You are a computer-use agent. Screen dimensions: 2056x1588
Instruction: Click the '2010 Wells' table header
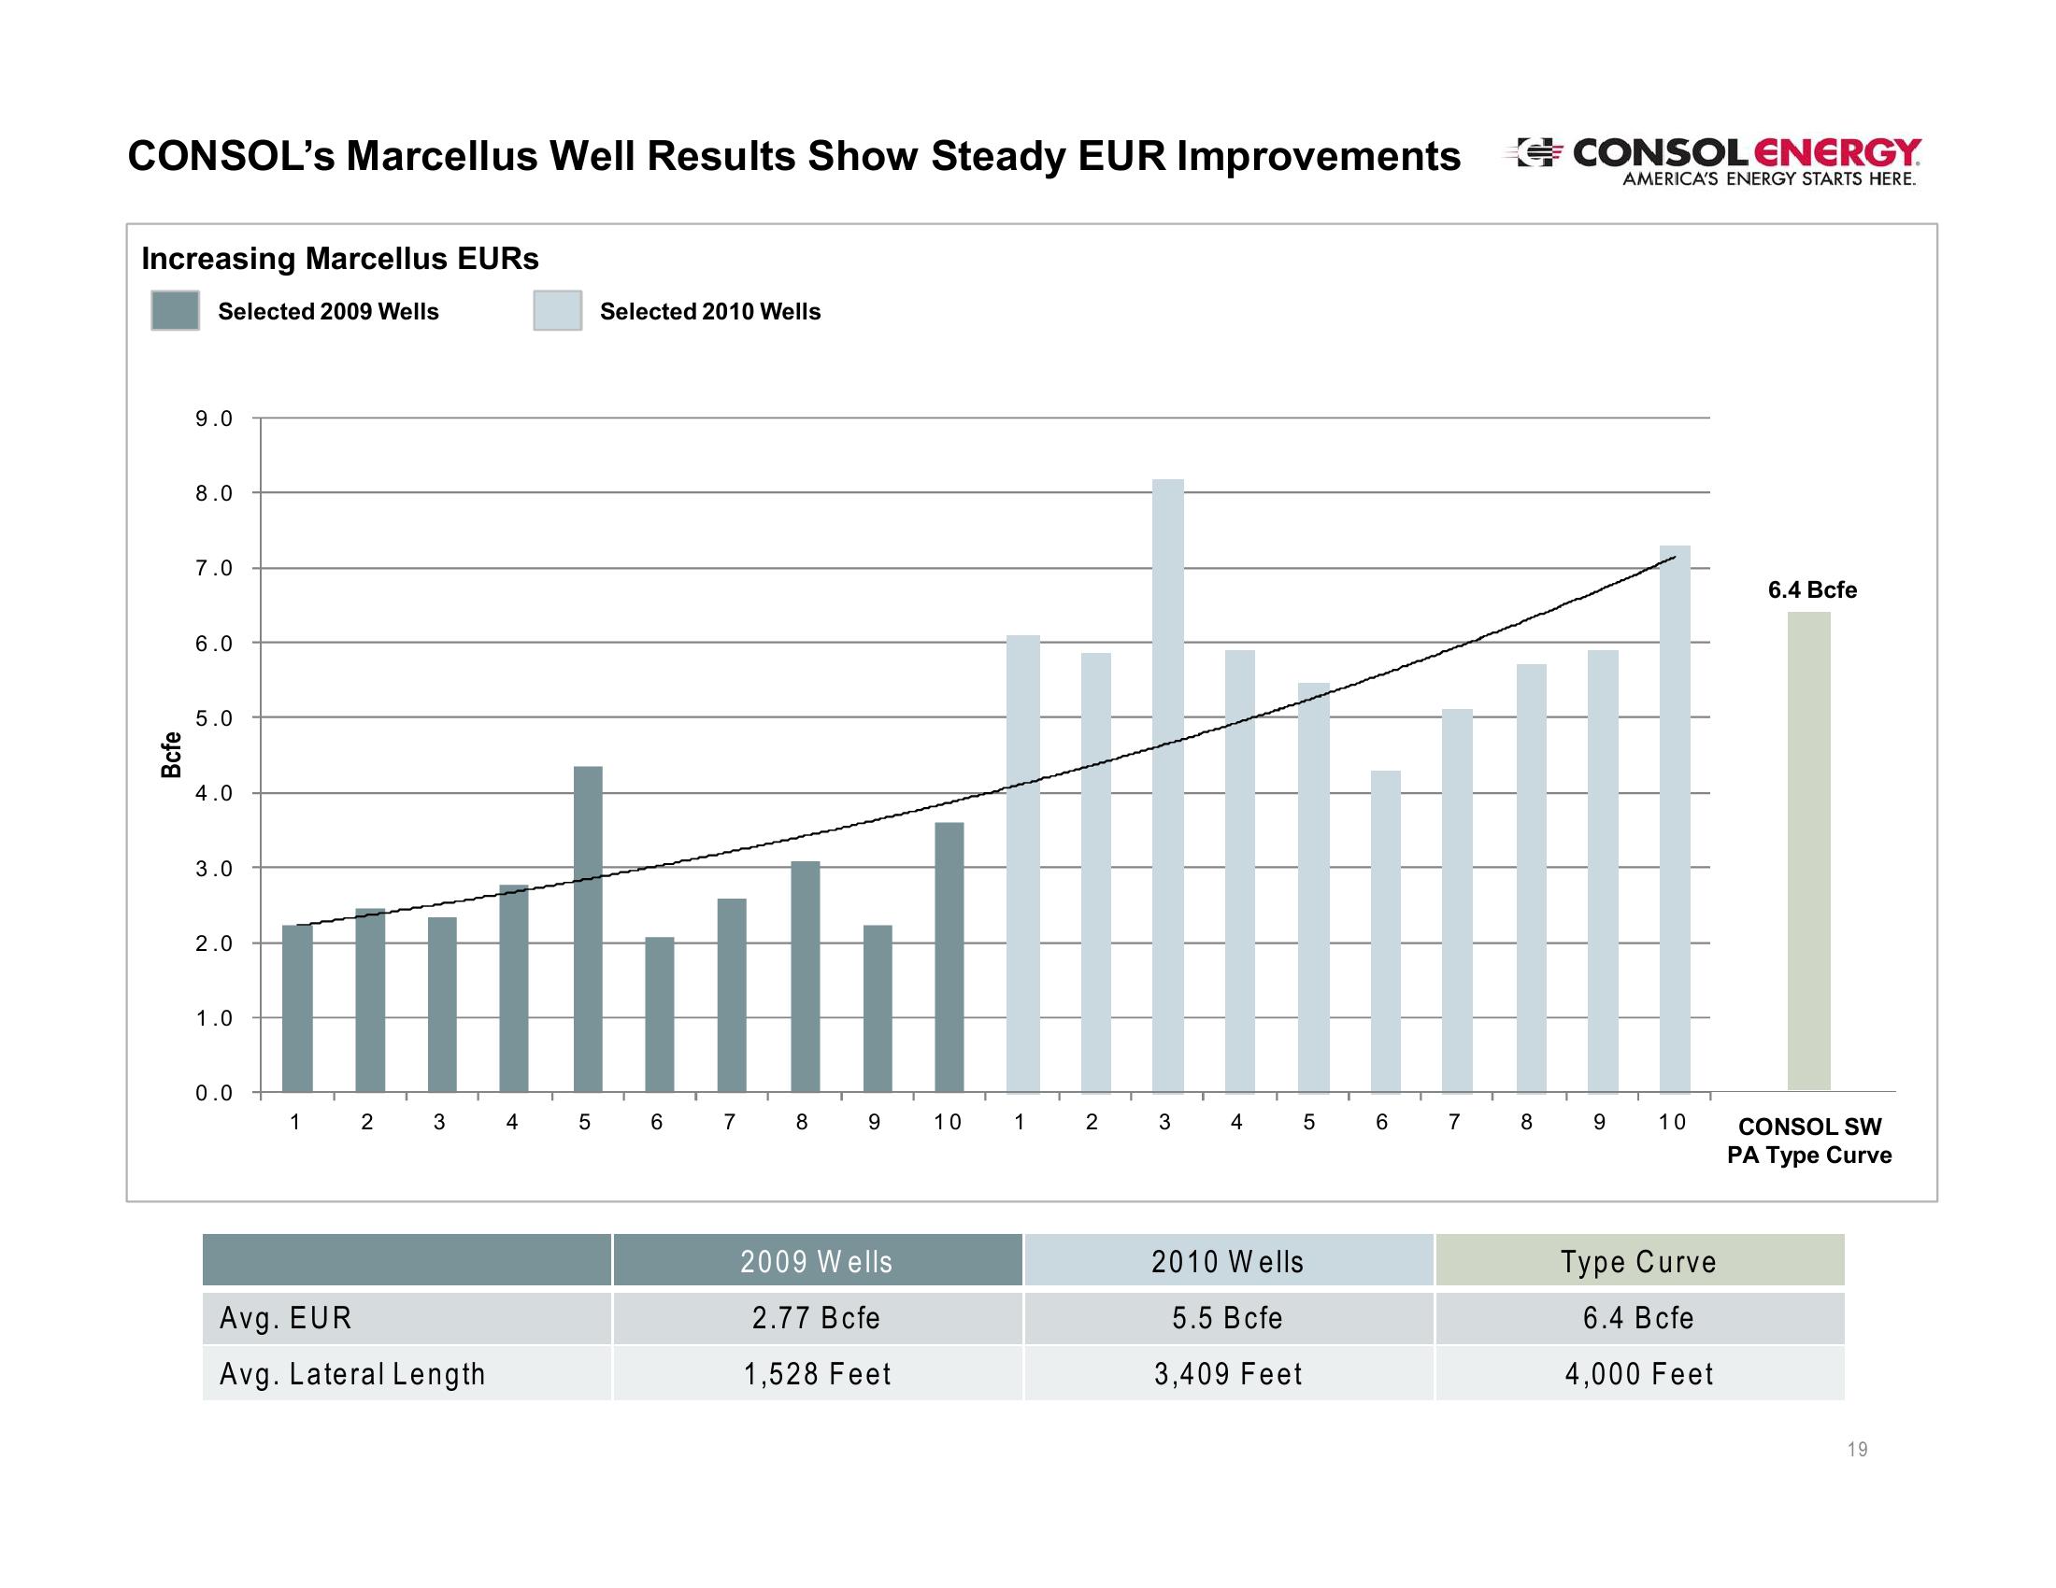pyautogui.click(x=1228, y=1261)
